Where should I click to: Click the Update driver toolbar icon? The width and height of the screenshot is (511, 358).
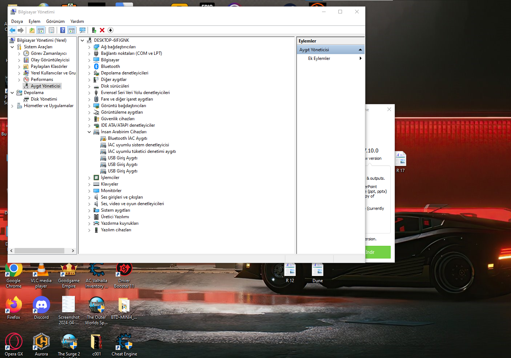click(94, 30)
